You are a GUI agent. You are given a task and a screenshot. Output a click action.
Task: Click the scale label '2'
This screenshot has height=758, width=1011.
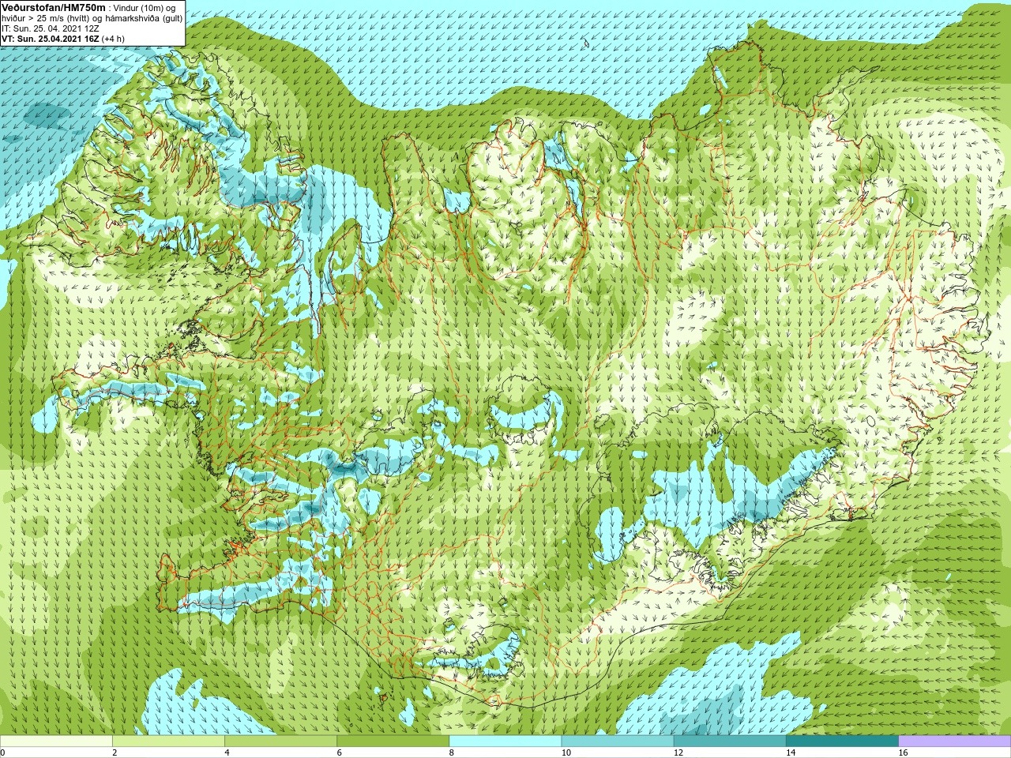(x=115, y=752)
